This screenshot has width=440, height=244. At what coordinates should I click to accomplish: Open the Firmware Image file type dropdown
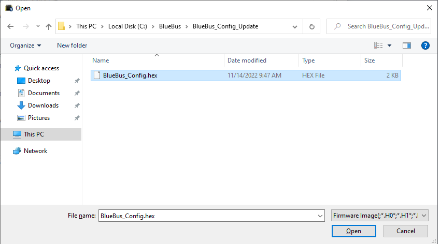tap(380, 216)
